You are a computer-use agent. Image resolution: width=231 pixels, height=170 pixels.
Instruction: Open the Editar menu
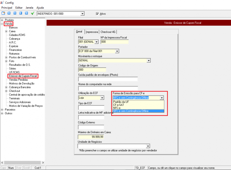[19, 7]
